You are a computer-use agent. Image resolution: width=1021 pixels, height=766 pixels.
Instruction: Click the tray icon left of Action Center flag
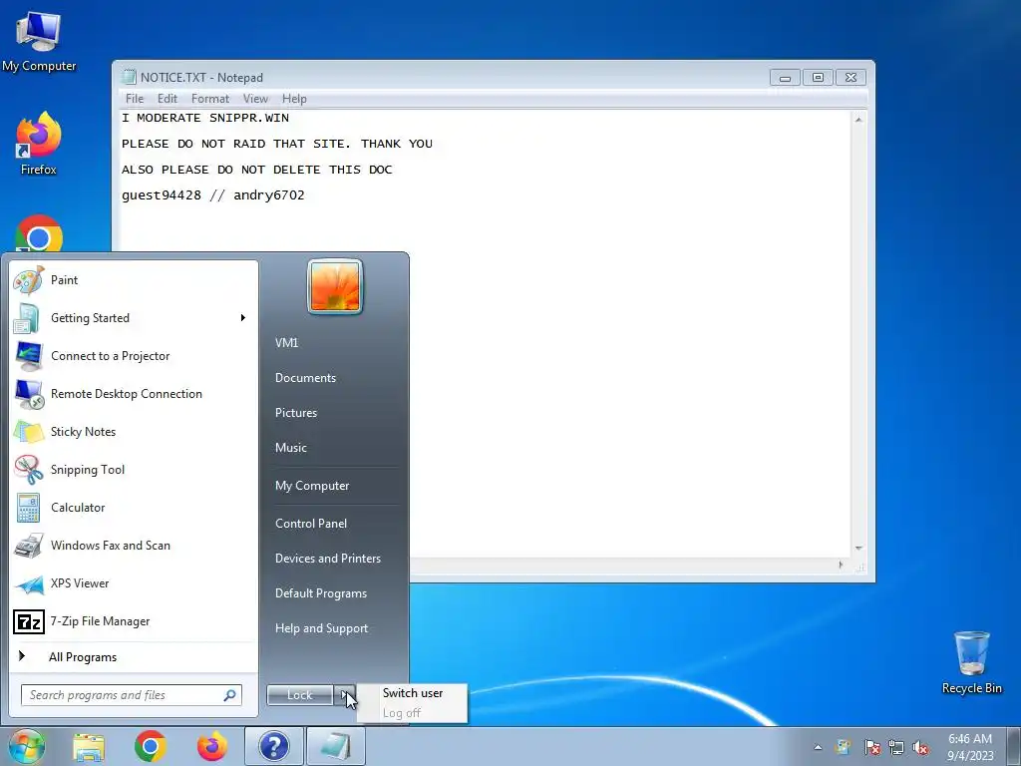point(844,747)
